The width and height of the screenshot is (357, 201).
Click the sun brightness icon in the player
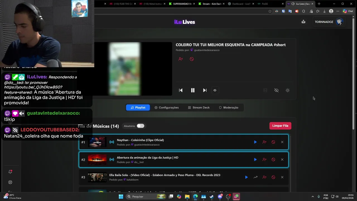coord(288,90)
